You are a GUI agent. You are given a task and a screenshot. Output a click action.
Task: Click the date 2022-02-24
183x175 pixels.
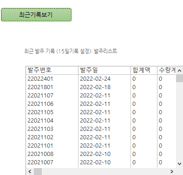(95, 79)
